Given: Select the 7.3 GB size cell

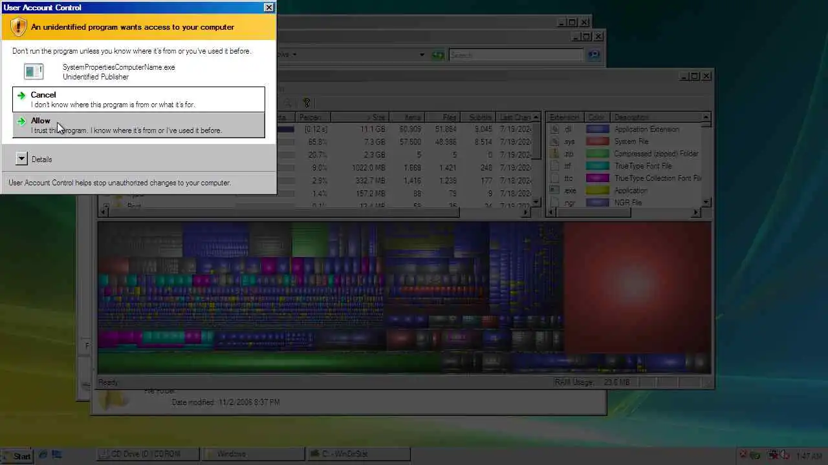Looking at the screenshot, I should [x=375, y=141].
